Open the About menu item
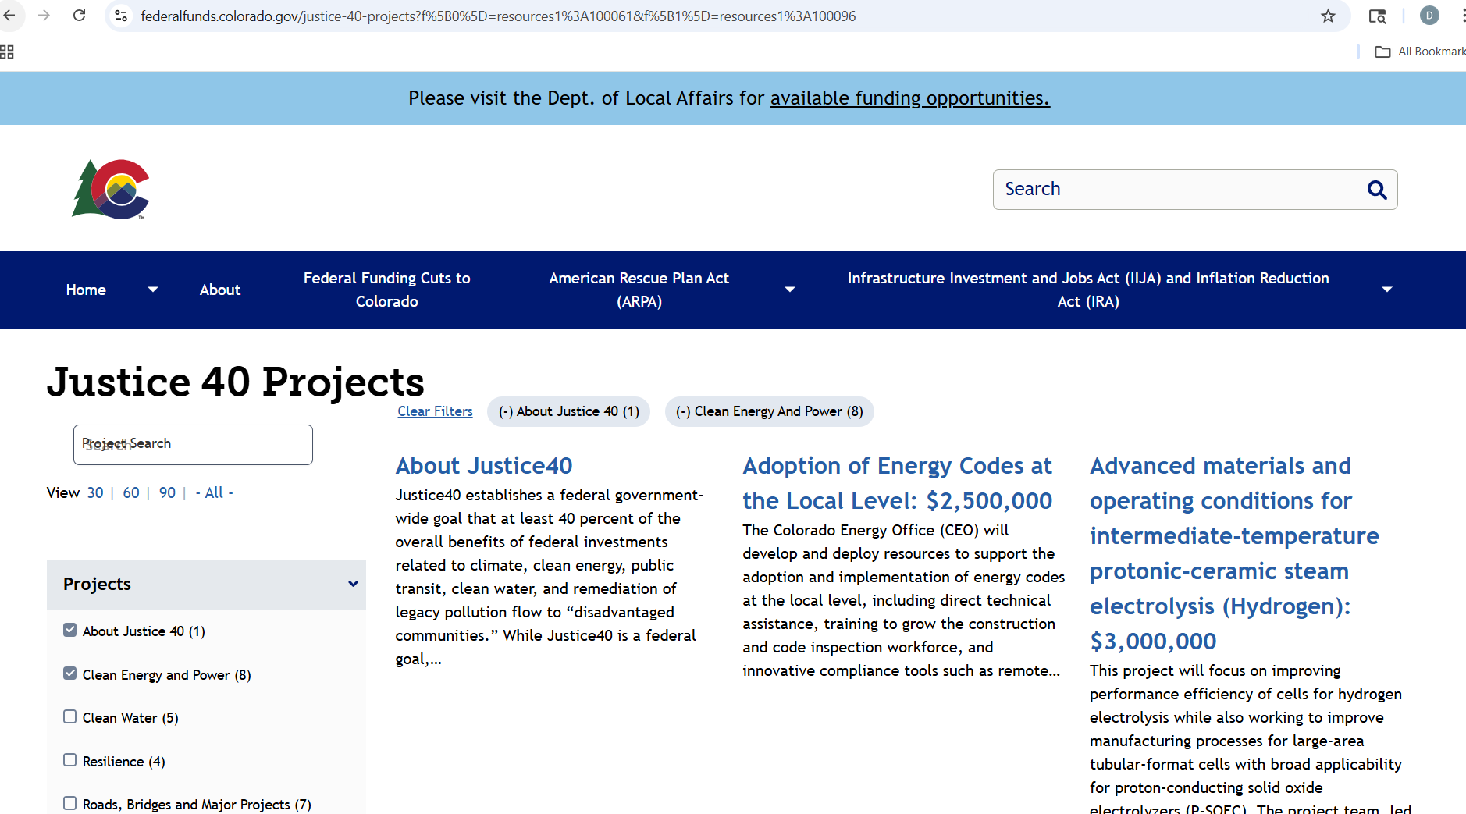The image size is (1466, 814). tap(220, 290)
